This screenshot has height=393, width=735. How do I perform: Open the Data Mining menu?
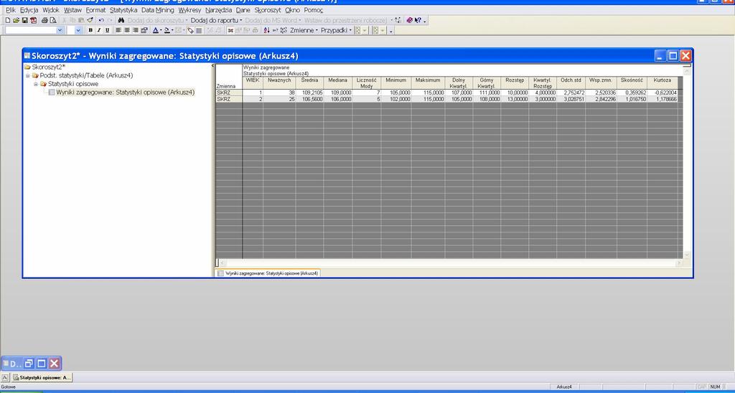[x=157, y=10]
